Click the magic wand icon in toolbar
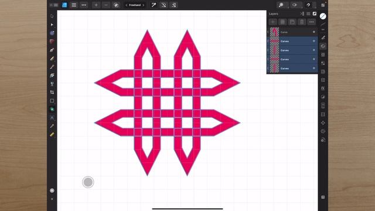 click(154, 5)
